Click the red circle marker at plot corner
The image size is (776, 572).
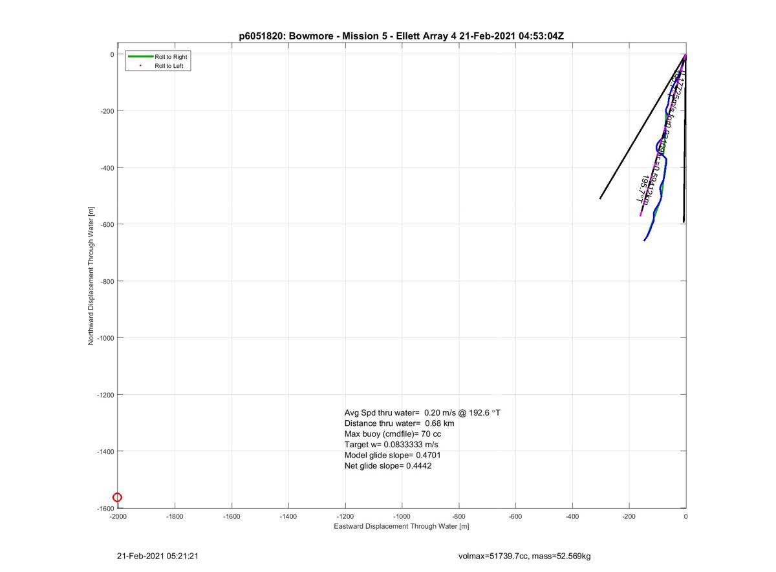coord(118,497)
